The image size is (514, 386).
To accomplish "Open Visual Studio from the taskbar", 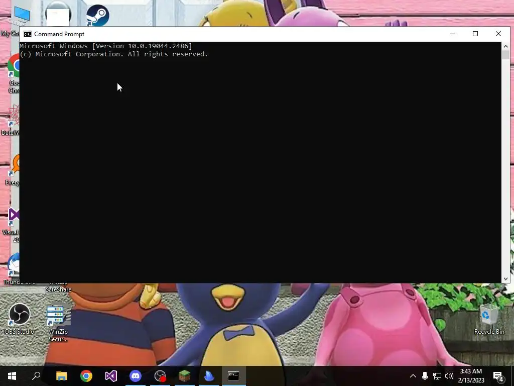I will [111, 376].
